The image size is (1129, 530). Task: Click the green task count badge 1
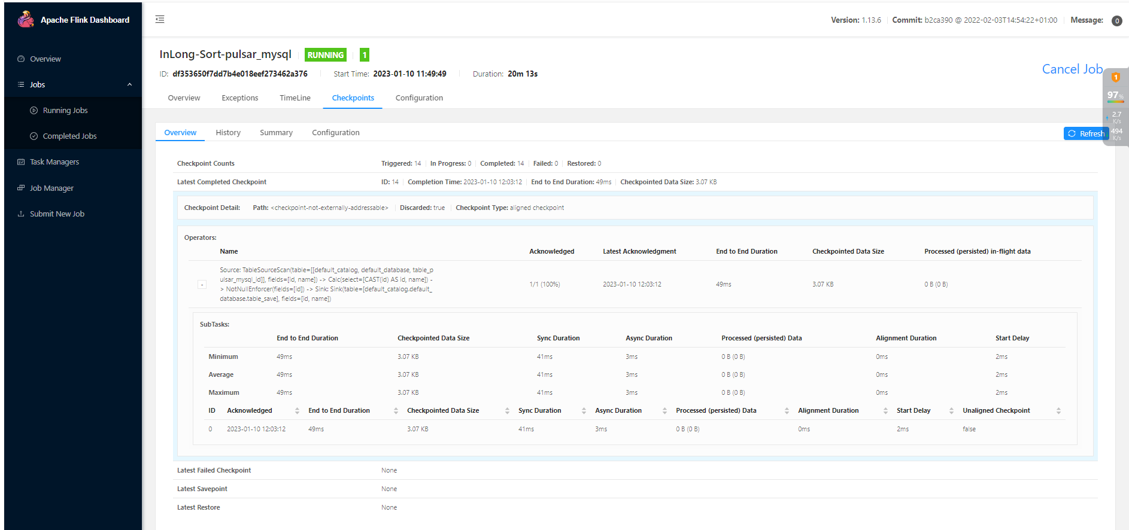365,54
